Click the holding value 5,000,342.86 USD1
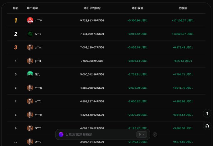The image size is (213, 146). pyautogui.click(x=92, y=74)
